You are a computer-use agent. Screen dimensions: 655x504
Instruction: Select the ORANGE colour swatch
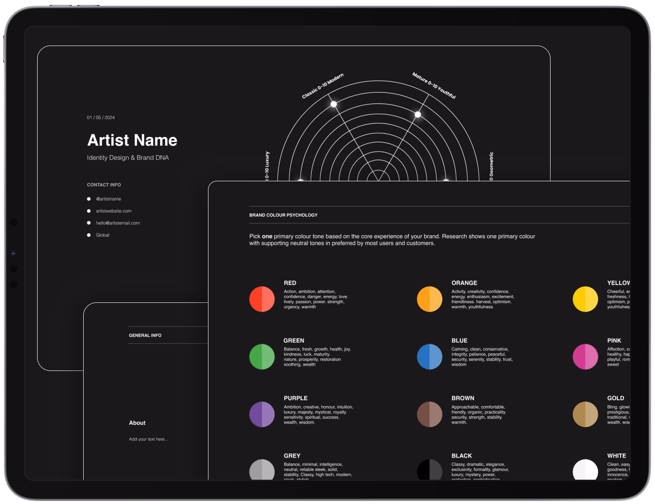point(430,299)
